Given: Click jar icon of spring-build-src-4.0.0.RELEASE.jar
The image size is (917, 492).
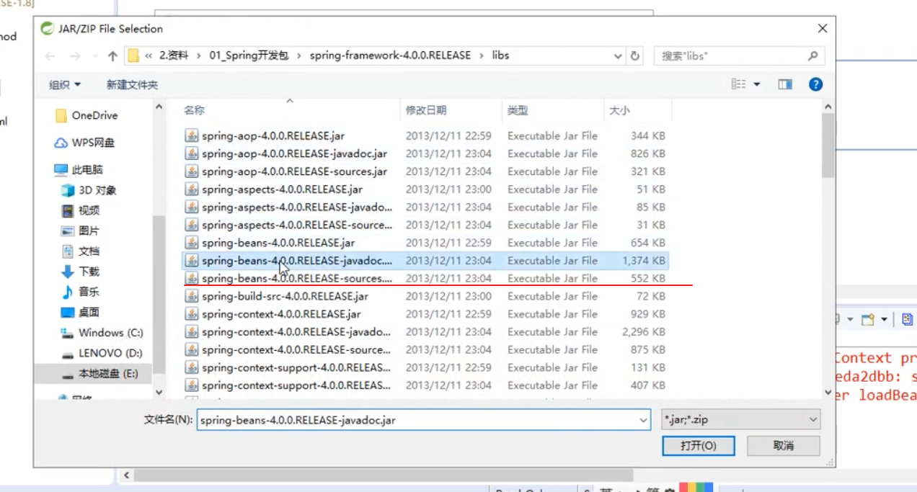Looking at the screenshot, I should point(191,296).
